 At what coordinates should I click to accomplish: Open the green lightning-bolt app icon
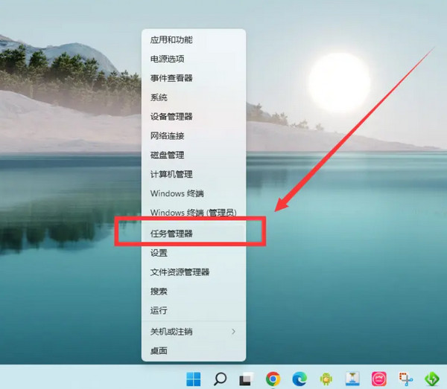431,379
